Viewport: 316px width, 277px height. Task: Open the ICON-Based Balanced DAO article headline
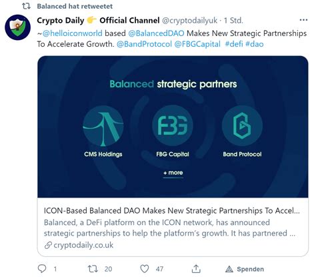click(172, 210)
